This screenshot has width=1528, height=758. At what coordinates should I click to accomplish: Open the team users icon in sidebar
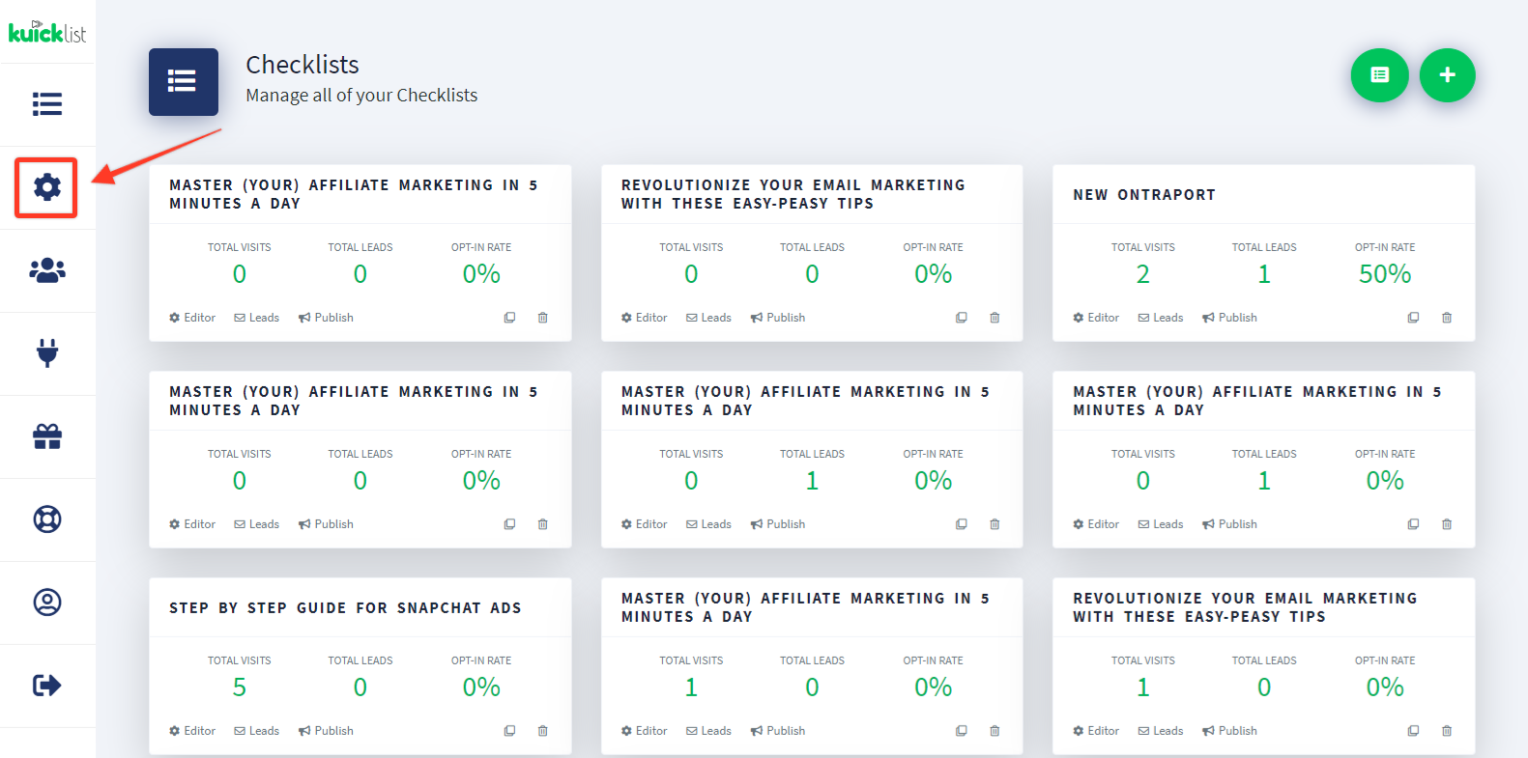click(x=47, y=270)
